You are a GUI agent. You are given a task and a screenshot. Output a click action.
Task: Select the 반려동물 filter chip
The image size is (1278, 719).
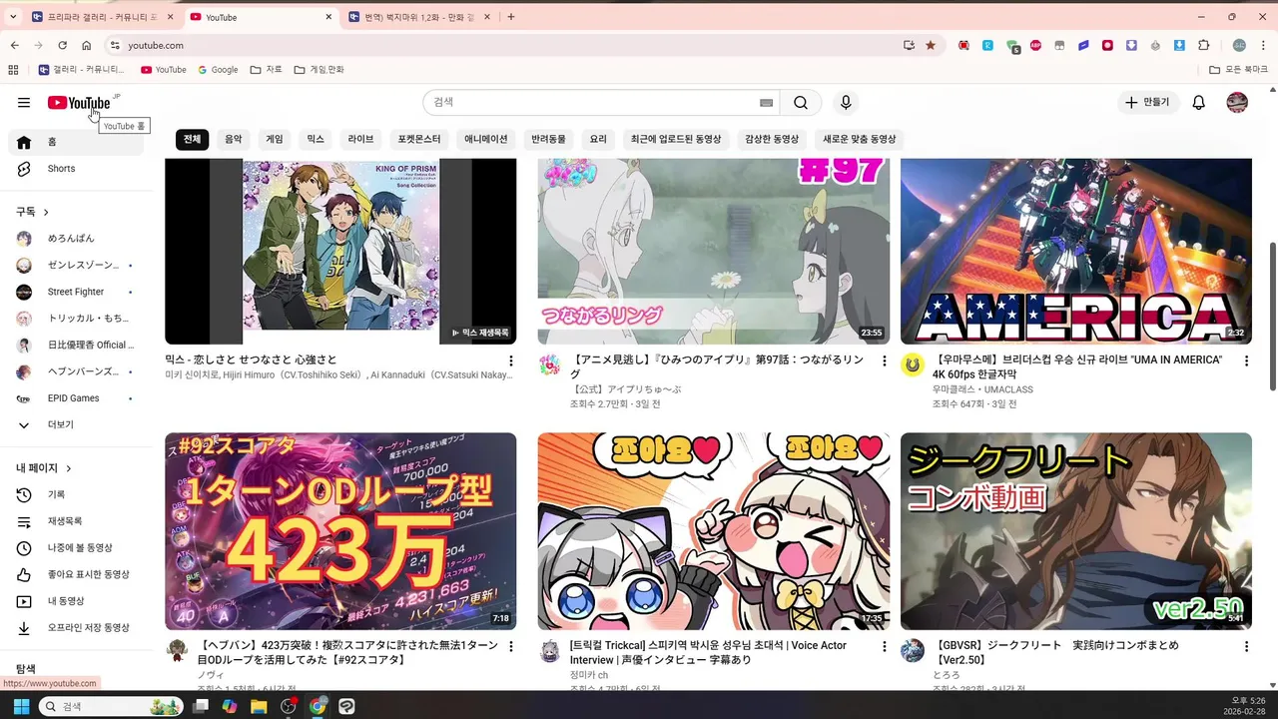pos(548,139)
